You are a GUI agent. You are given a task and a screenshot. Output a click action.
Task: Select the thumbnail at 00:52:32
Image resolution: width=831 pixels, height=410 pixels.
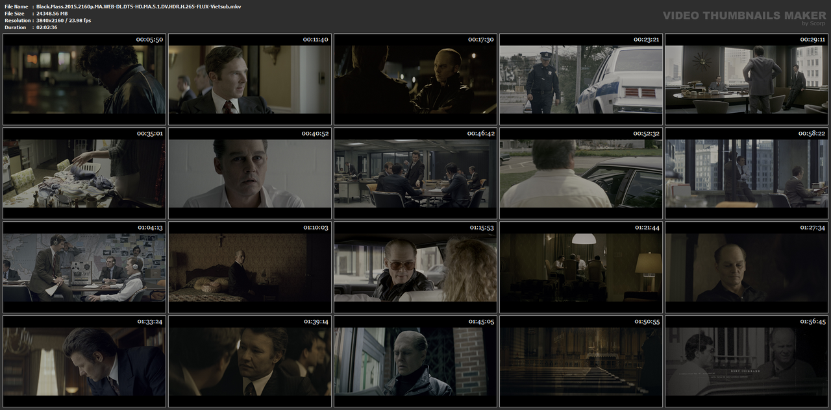581,173
